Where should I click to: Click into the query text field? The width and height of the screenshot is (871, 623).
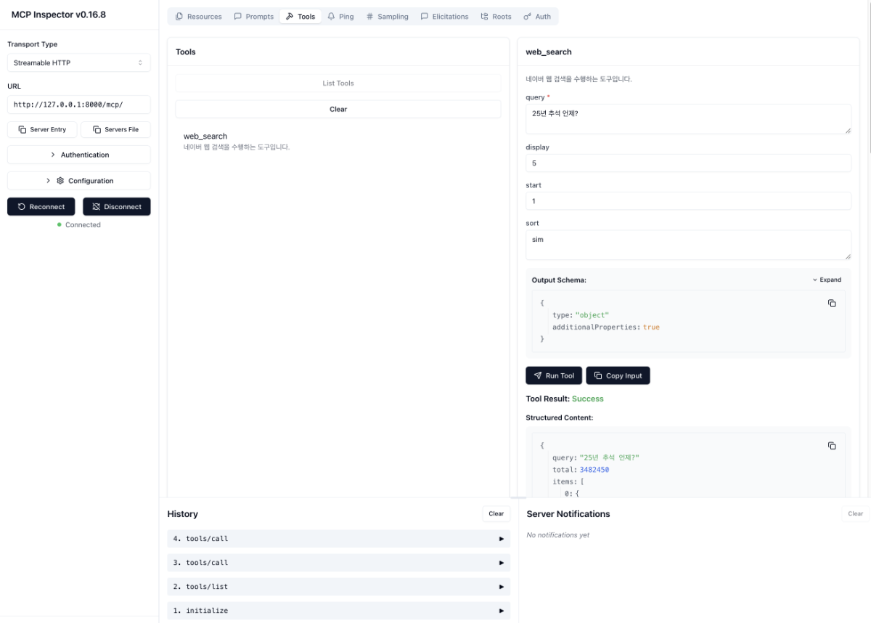click(687, 118)
